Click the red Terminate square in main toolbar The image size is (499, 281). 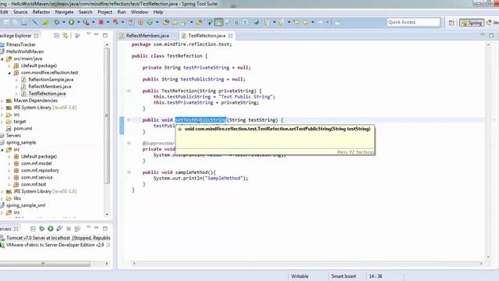click(x=101, y=22)
